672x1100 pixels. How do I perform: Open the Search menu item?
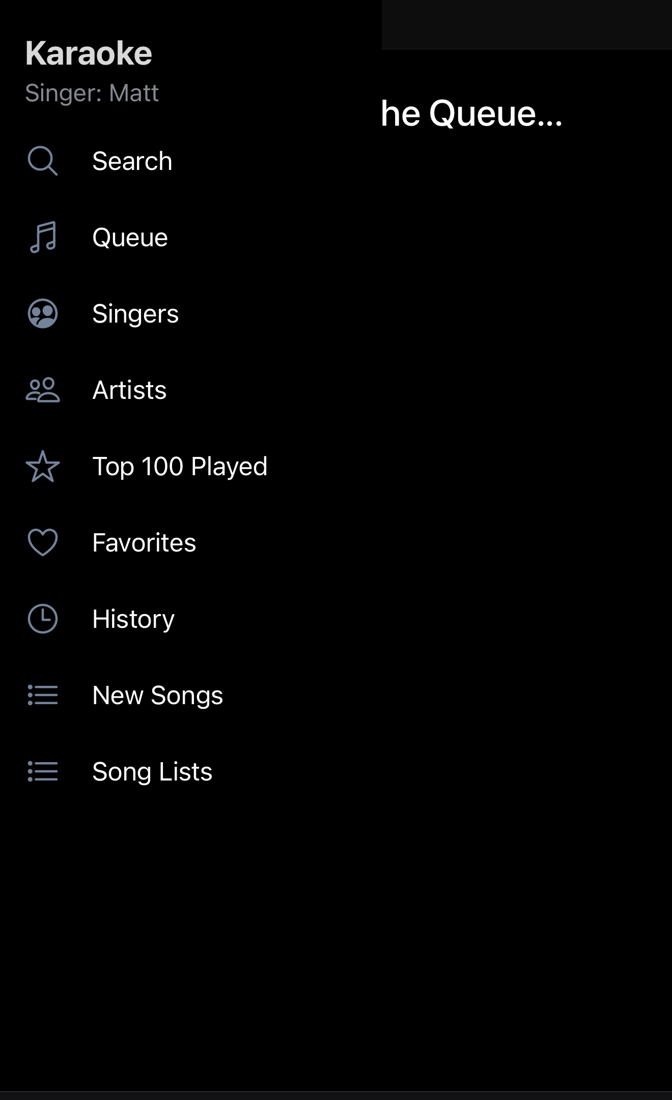[132, 161]
